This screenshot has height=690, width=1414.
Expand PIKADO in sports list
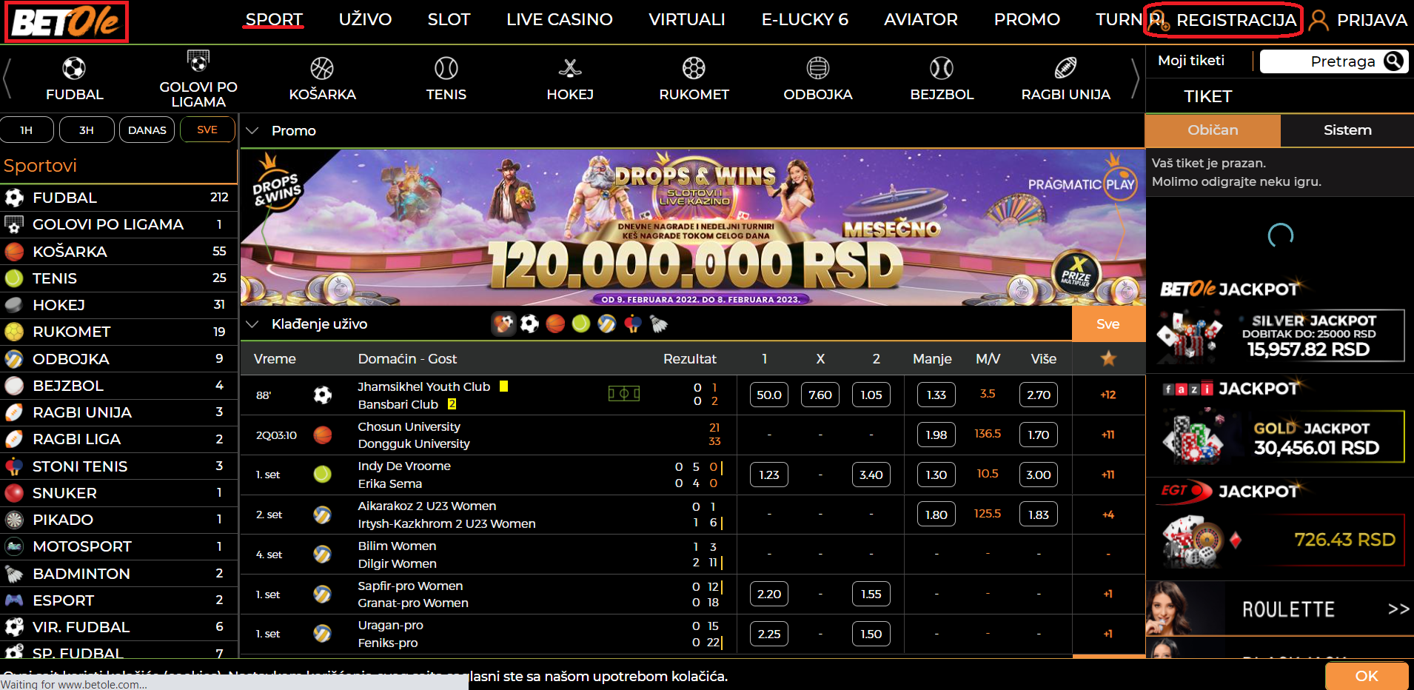[x=118, y=520]
